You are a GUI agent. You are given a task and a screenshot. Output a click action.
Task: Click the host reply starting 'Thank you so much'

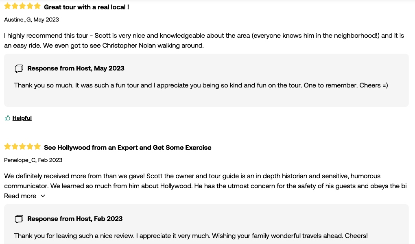coord(201,85)
